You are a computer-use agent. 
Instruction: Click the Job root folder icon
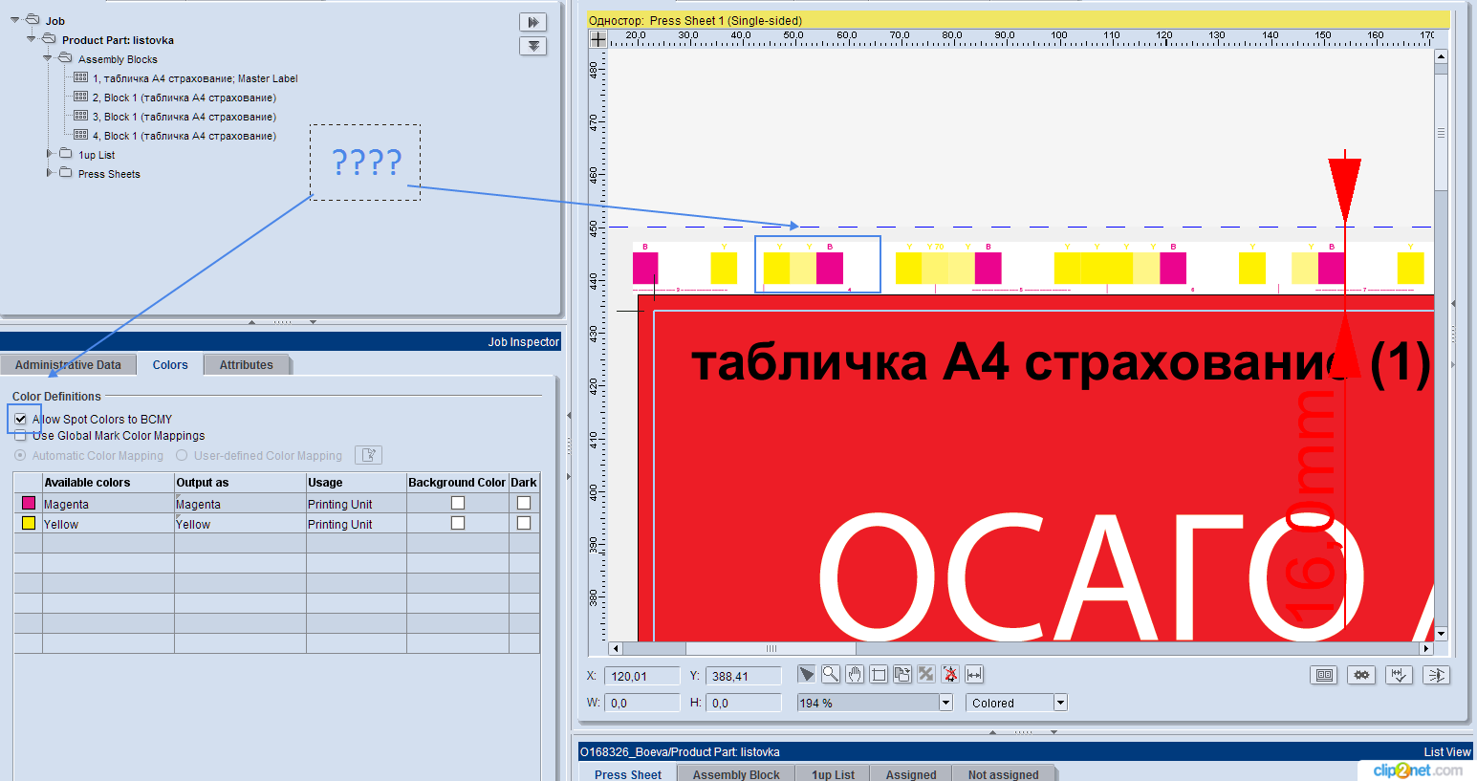pyautogui.click(x=33, y=20)
